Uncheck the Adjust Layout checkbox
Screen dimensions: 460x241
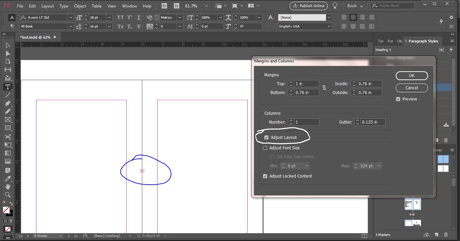266,137
